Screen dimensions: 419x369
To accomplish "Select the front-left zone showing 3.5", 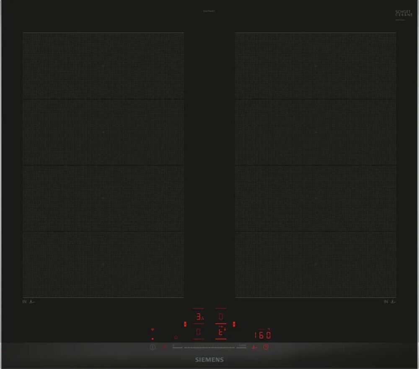I will coord(198,318).
